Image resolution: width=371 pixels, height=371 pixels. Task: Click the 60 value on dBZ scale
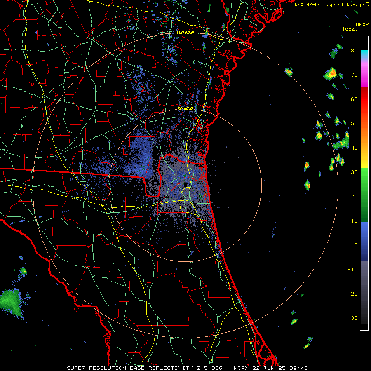point(354,99)
